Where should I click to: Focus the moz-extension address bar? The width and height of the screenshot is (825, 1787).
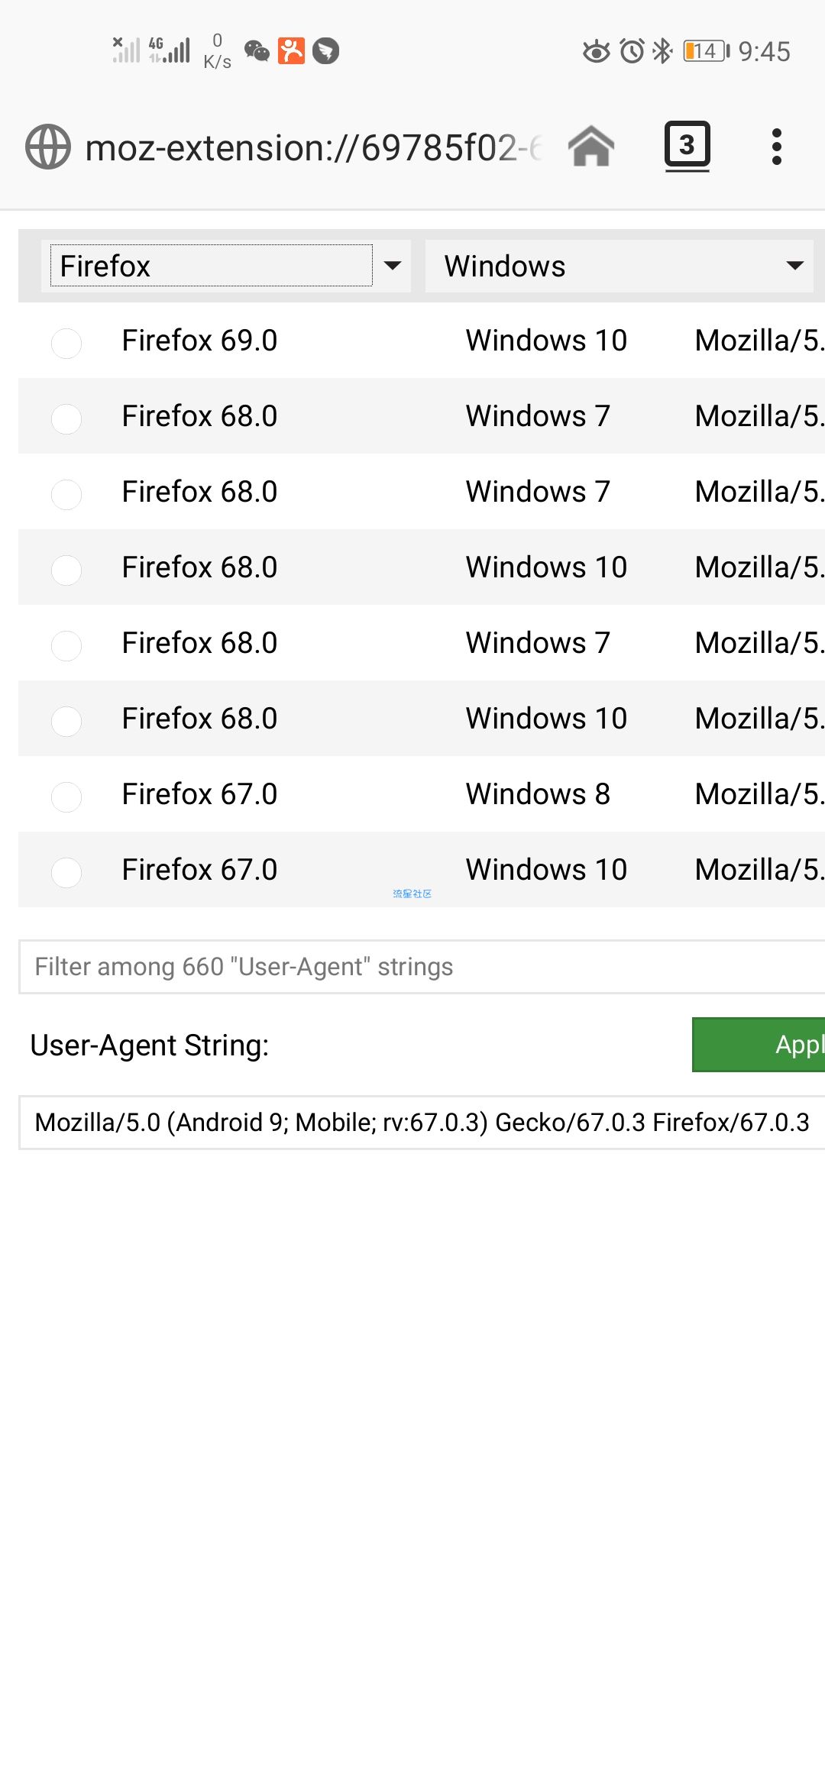pyautogui.click(x=313, y=147)
